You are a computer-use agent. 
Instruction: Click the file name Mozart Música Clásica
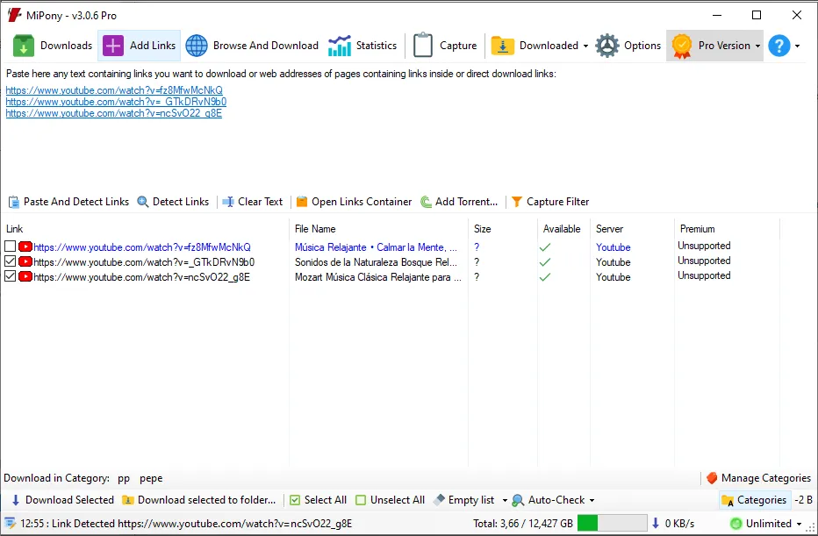pyautogui.click(x=377, y=277)
